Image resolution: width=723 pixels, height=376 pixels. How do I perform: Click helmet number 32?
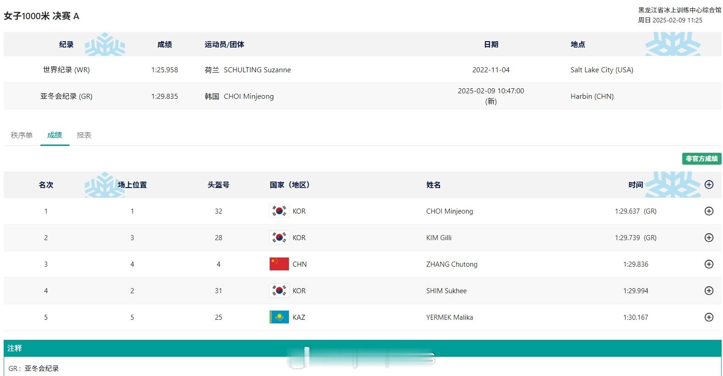(218, 211)
